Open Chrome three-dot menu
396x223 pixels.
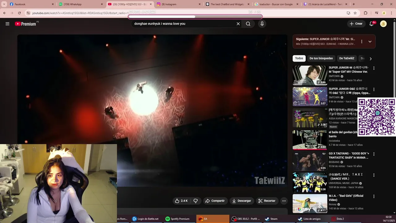[391, 13]
